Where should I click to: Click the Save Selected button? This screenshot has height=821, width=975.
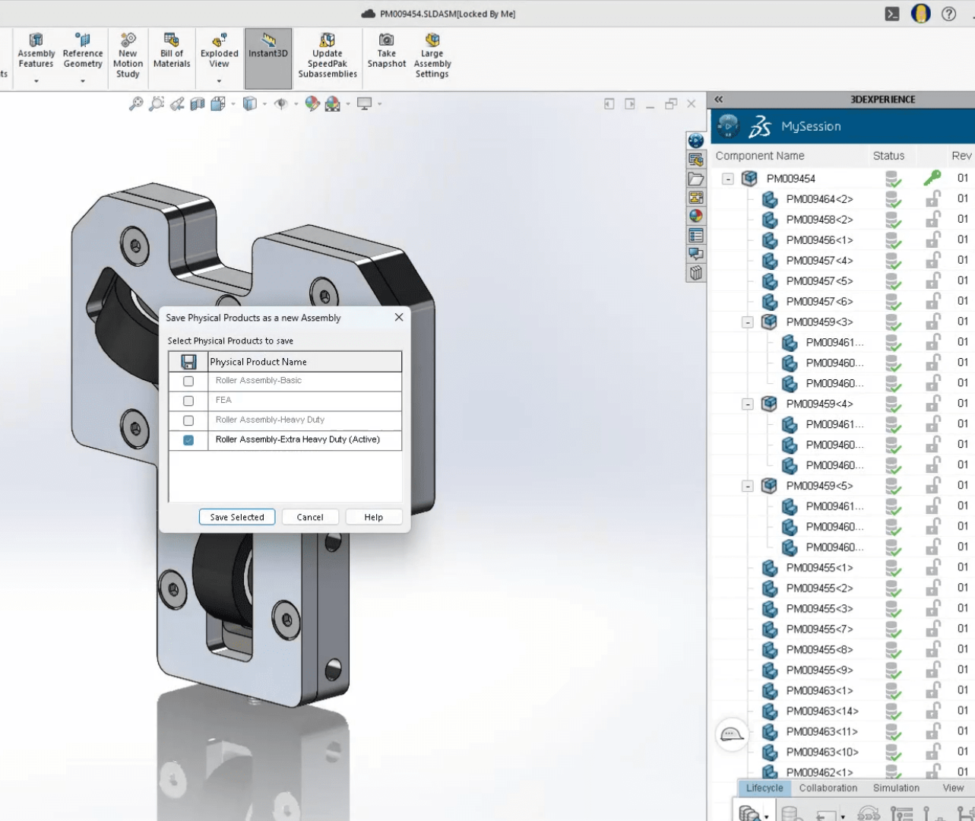coord(237,517)
